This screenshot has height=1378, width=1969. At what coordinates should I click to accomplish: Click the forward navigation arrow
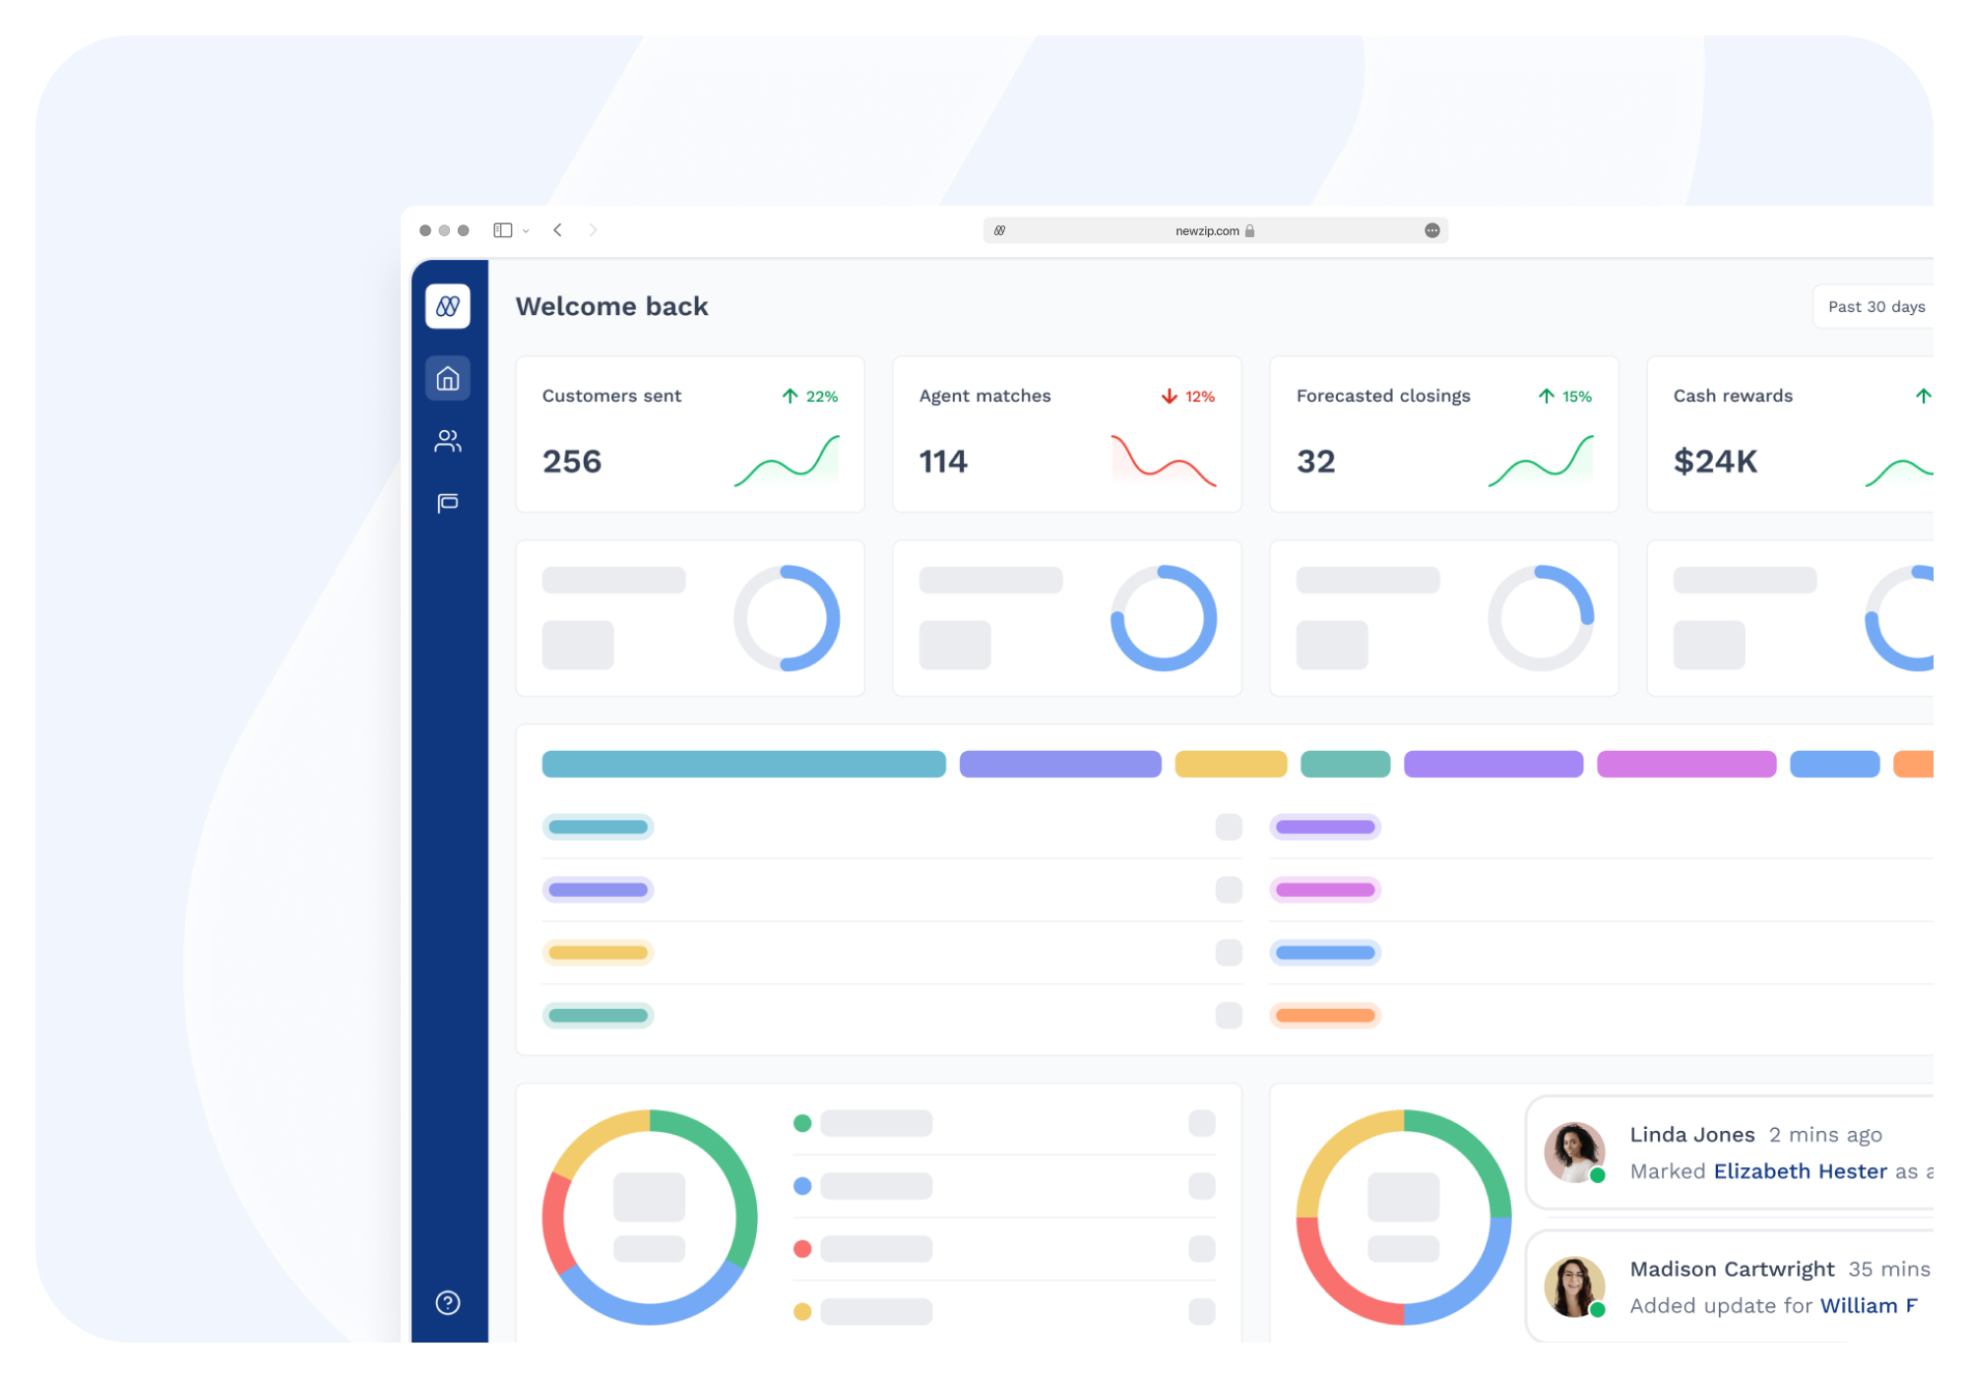pyautogui.click(x=594, y=229)
